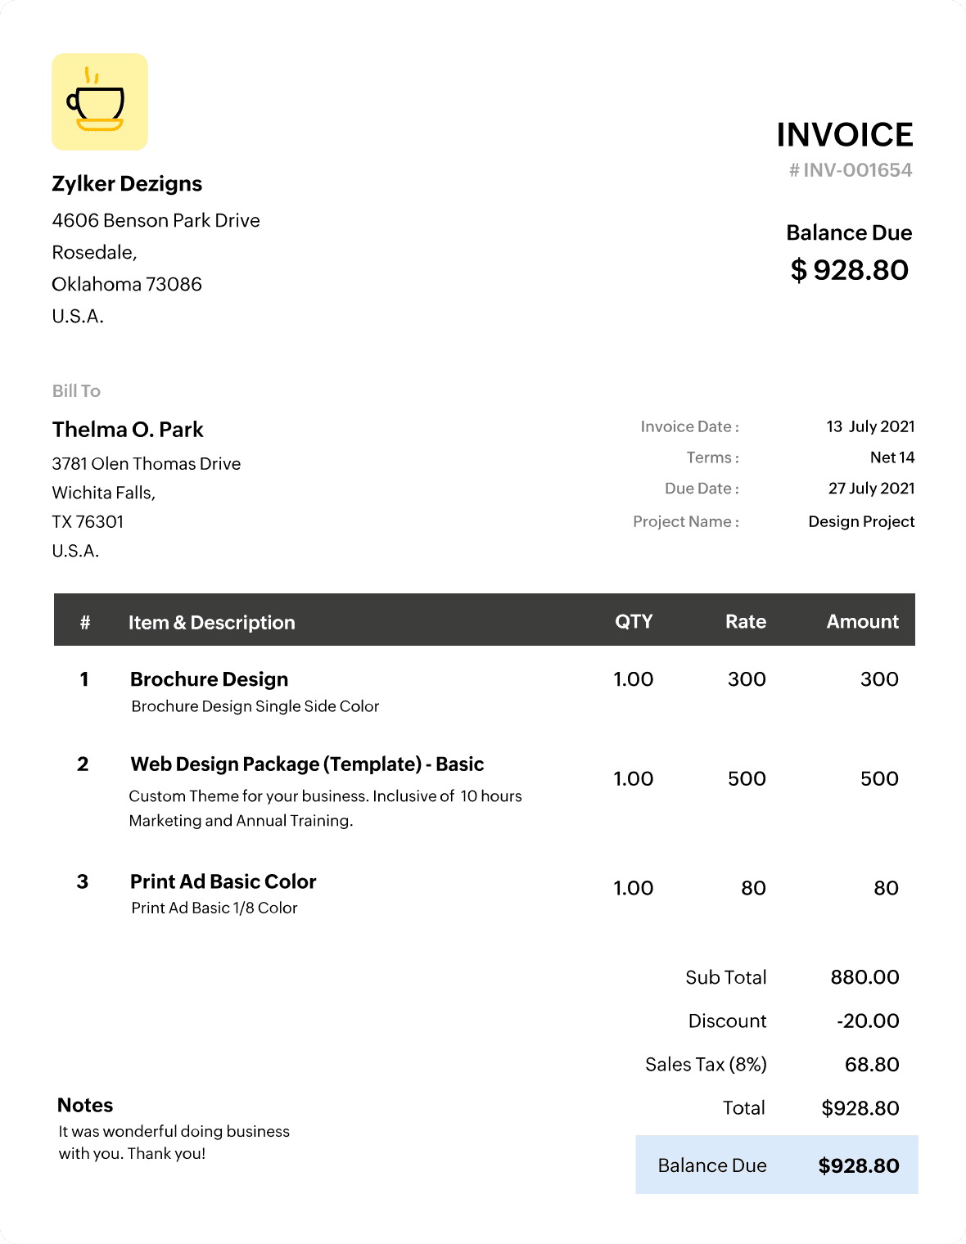Select the Bill To label
Image resolution: width=966 pixels, height=1244 pixels.
pos(76,391)
